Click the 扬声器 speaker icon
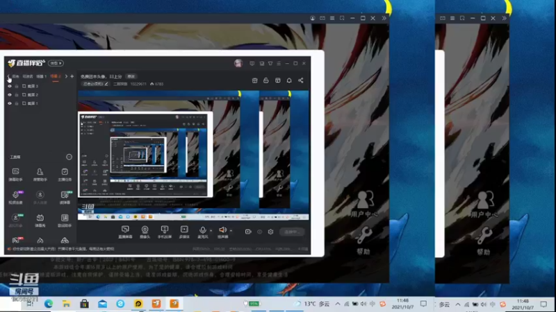 point(222,230)
